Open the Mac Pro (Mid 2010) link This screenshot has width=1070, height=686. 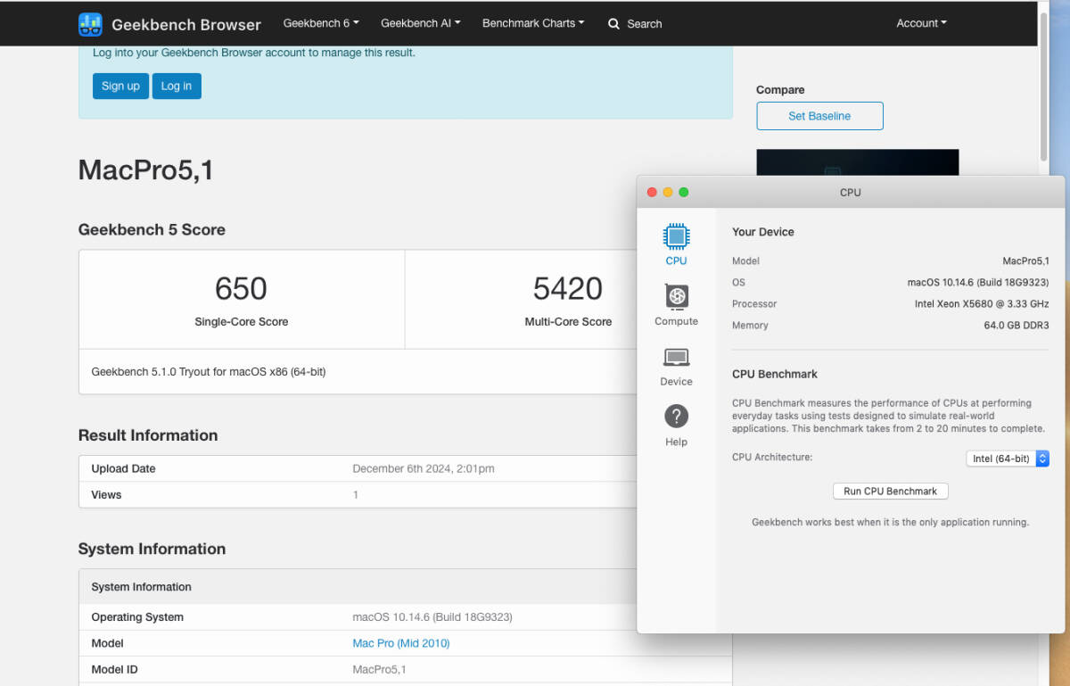(401, 643)
